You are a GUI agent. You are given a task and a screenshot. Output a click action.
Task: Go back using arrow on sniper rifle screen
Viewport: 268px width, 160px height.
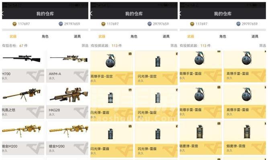3,14
